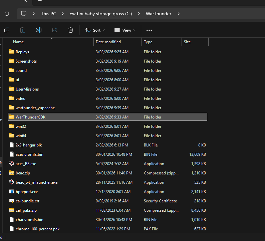This screenshot has width=265, height=241.
Task: Select the aces_BE.exe application icon
Action: [x=12, y=164]
